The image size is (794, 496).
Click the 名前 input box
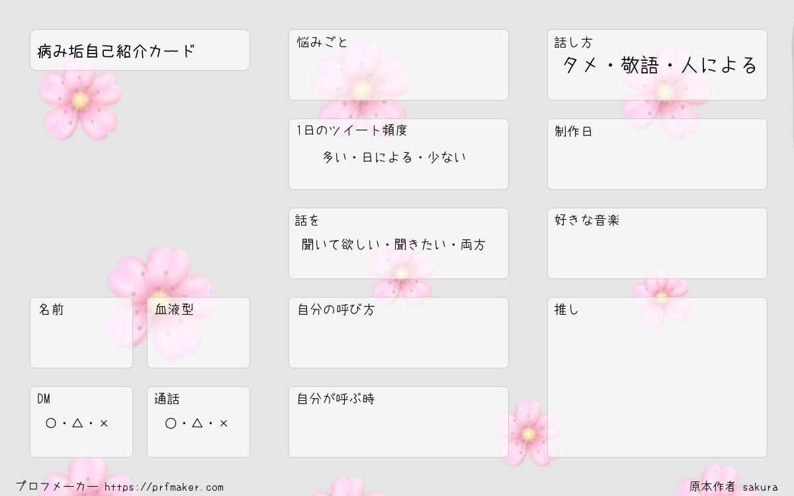click(81, 333)
